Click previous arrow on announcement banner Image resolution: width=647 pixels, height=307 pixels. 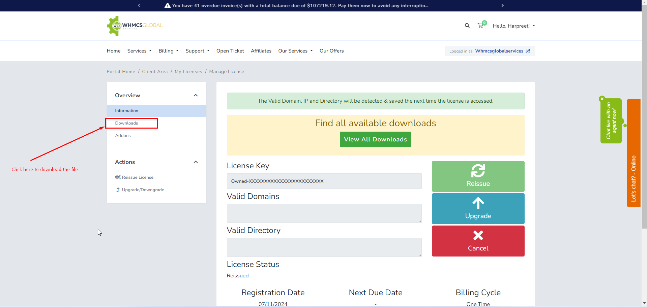139,5
